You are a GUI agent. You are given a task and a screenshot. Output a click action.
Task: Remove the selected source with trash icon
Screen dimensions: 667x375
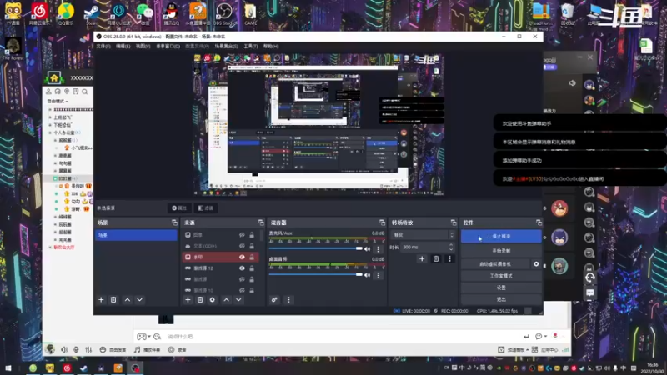[200, 300]
